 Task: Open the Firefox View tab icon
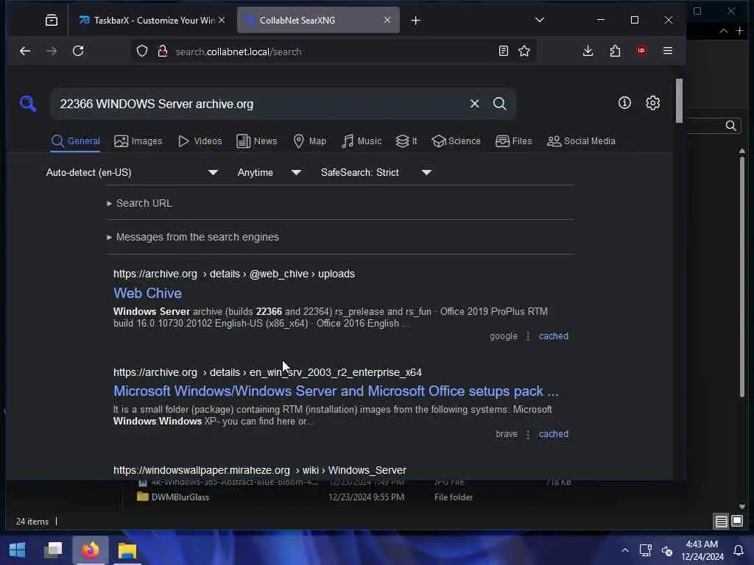(52, 20)
